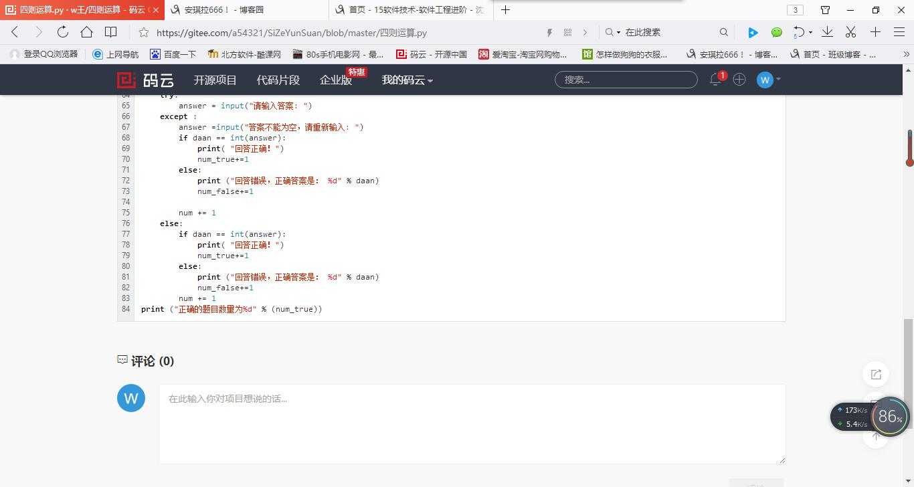Click code line number 84

[126, 309]
